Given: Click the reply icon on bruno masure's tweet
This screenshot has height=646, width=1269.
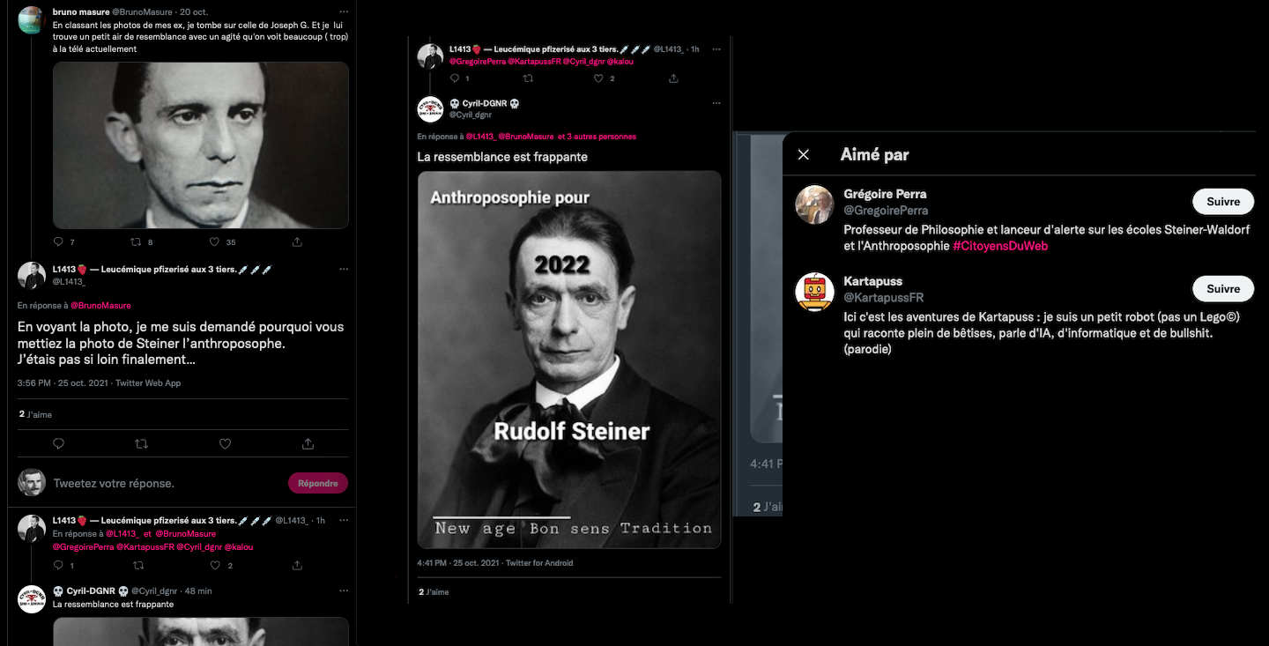Looking at the screenshot, I should (x=59, y=241).
